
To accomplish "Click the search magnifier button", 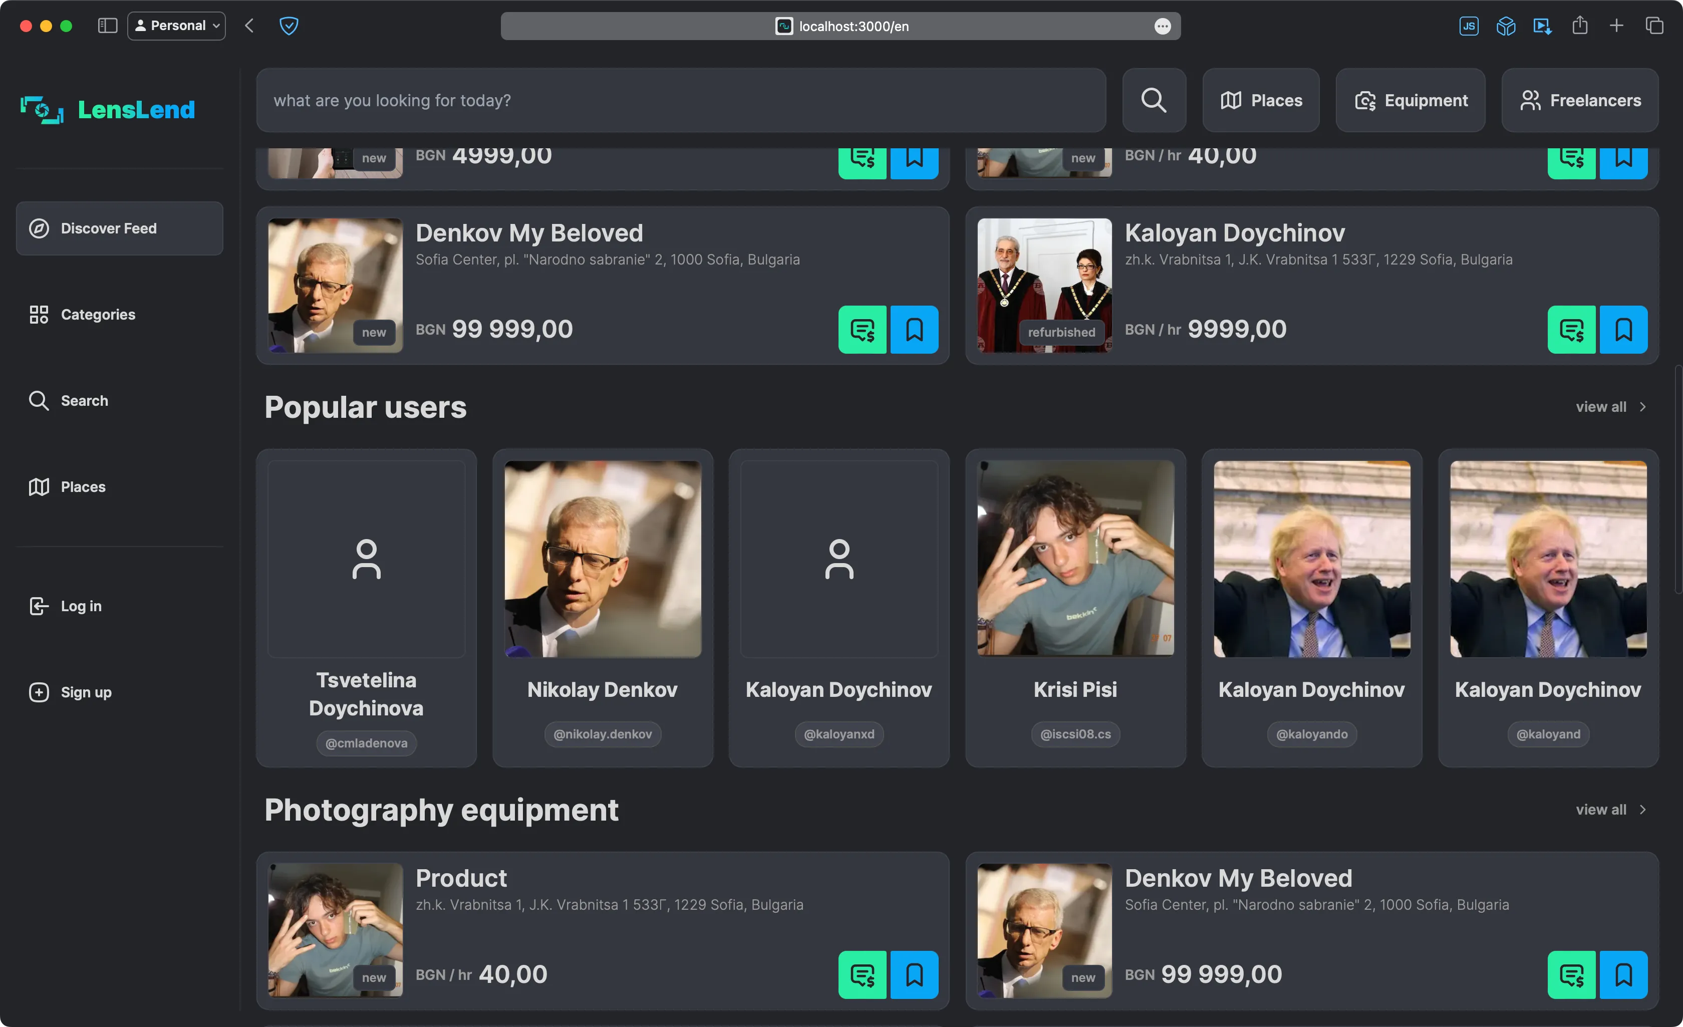I will coord(1154,100).
